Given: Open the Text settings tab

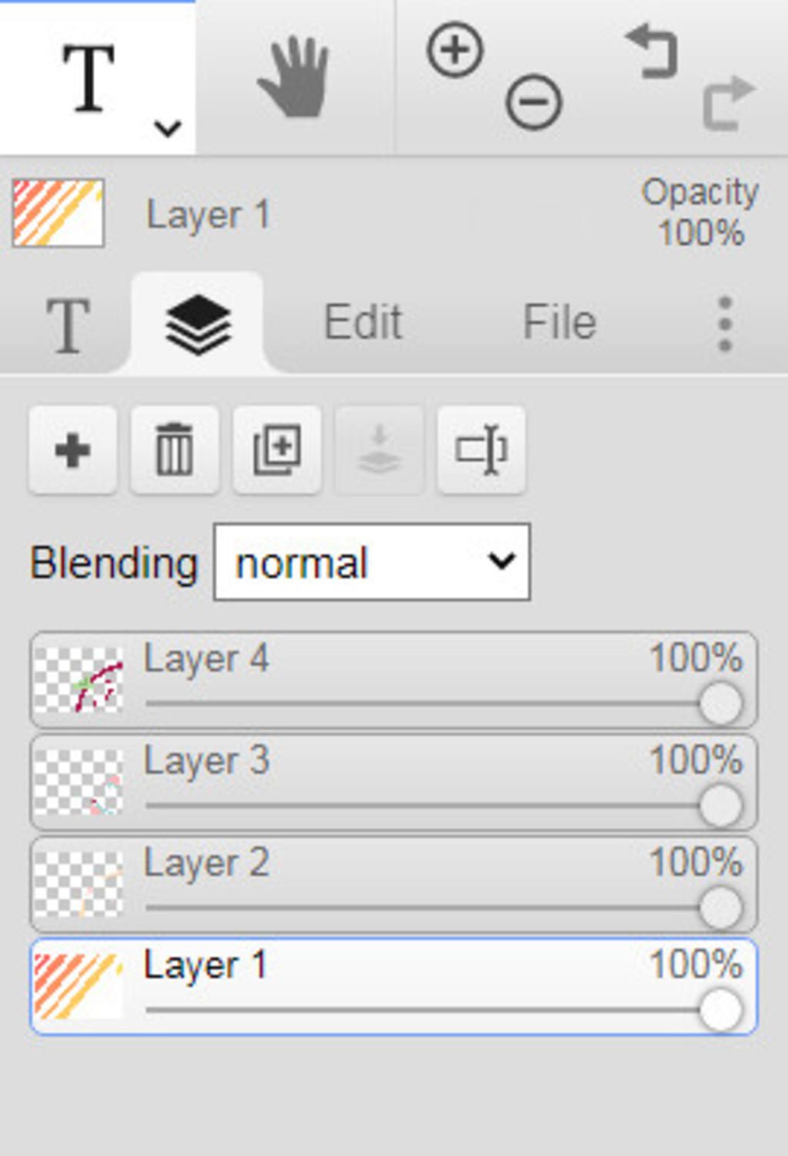Looking at the screenshot, I should (68, 325).
